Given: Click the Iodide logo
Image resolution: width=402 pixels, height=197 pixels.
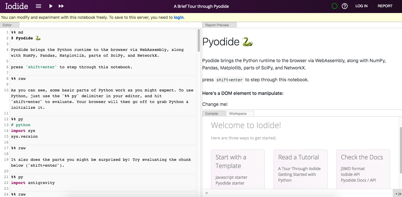Looking at the screenshot, I should pos(17,6).
